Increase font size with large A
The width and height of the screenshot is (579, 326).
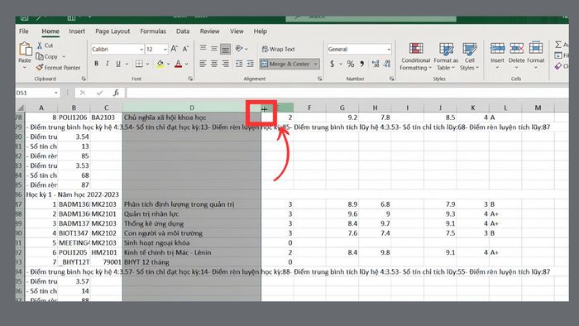point(175,49)
